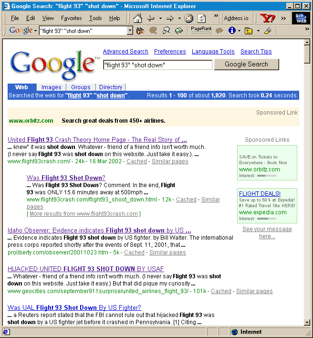Expand the Google toolbar menu arrow
Viewport: 313px width, 338px height.
click(x=35, y=31)
